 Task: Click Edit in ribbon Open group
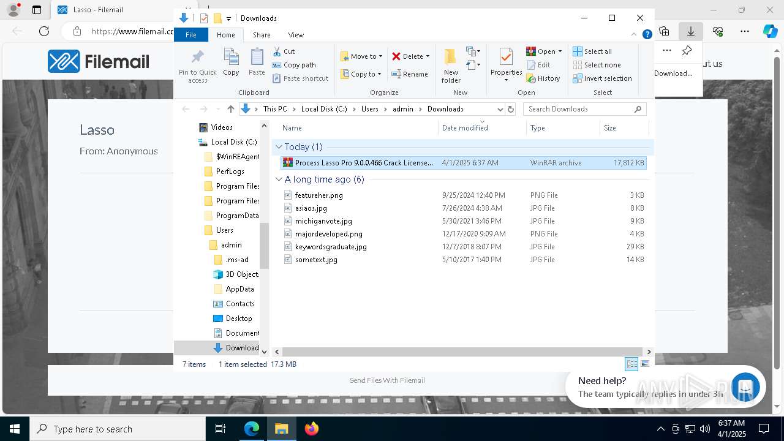tap(538, 65)
